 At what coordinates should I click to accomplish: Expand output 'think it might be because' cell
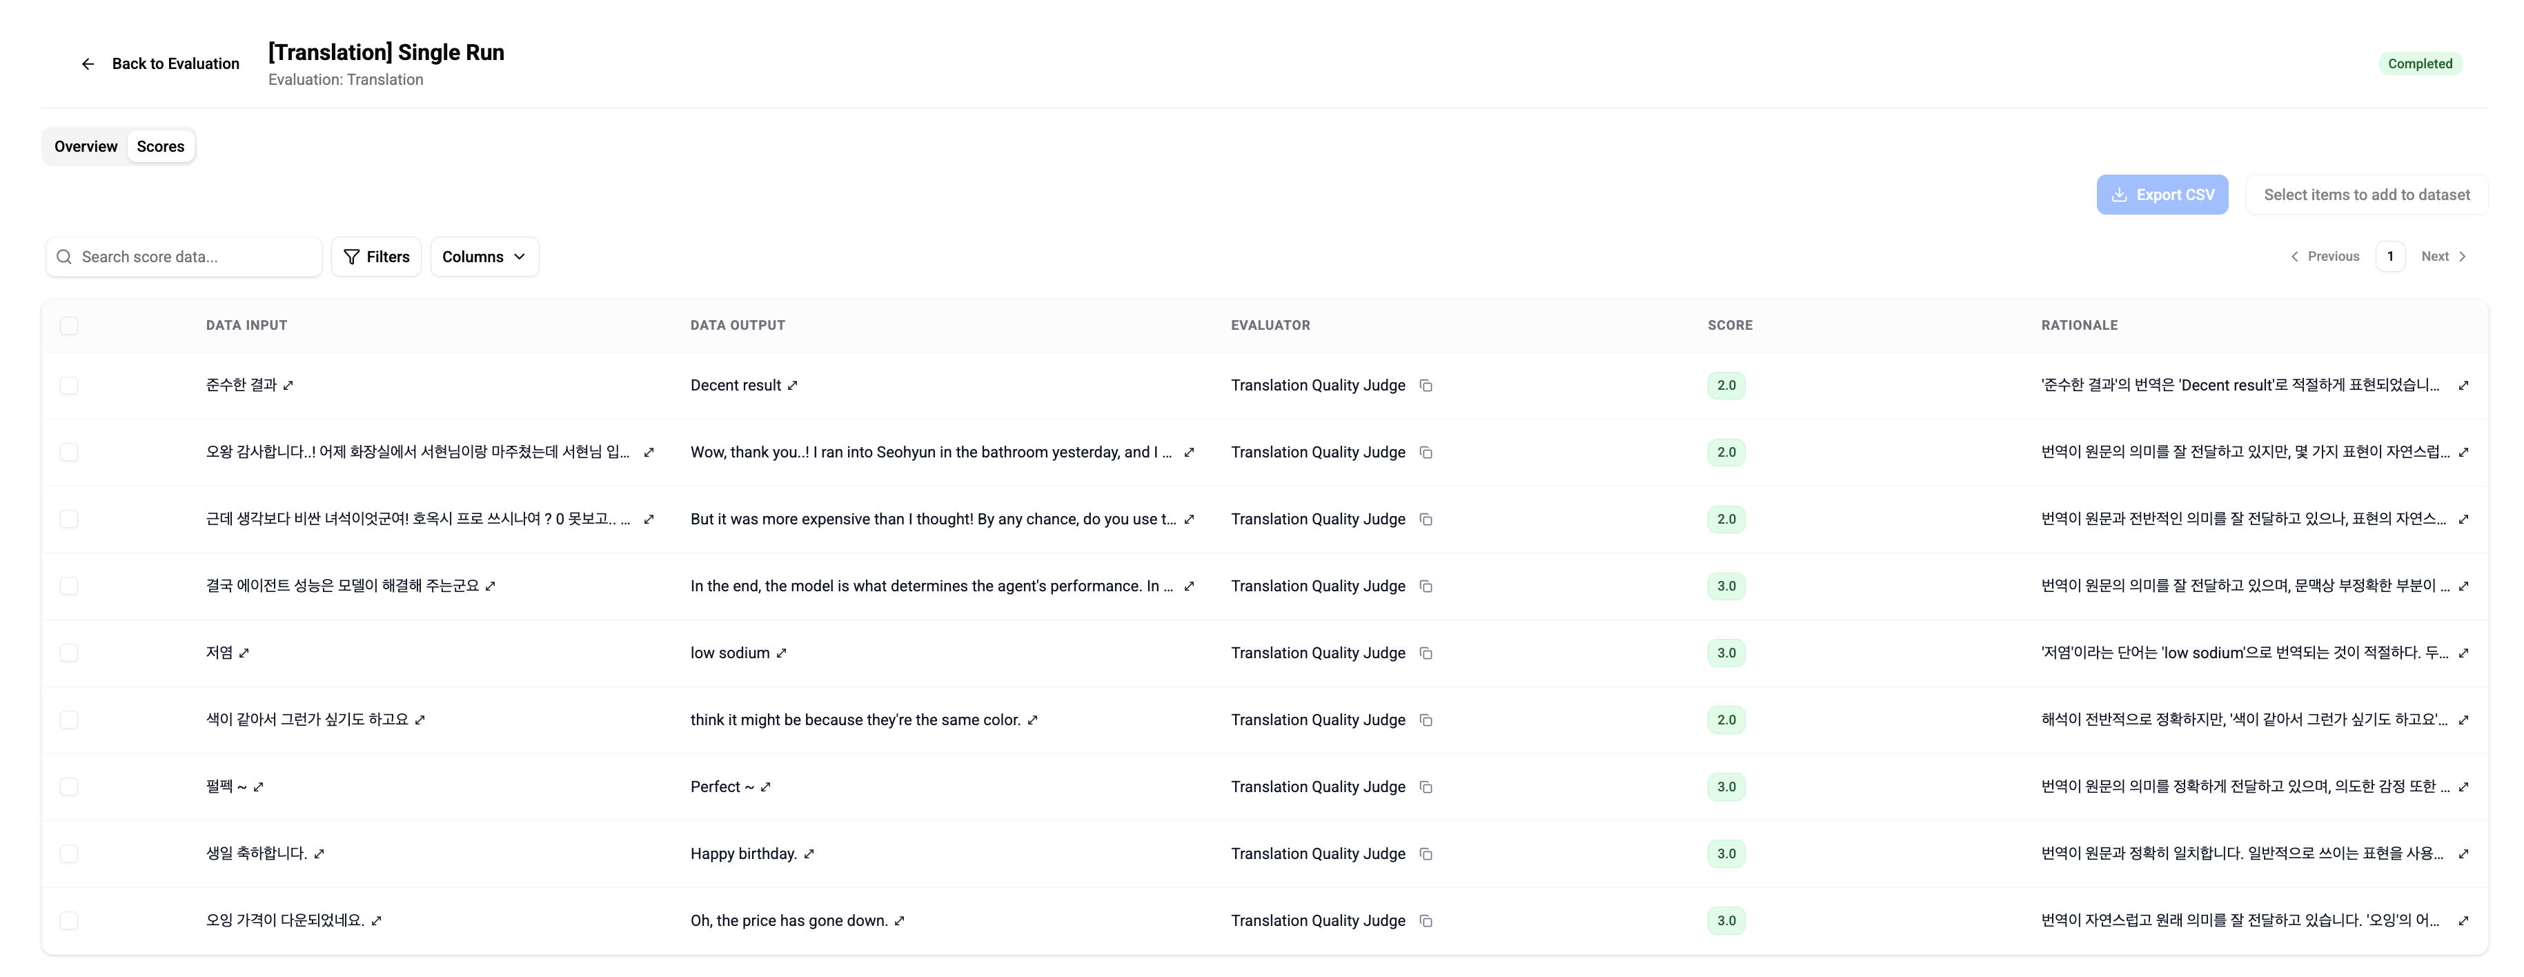(1032, 719)
